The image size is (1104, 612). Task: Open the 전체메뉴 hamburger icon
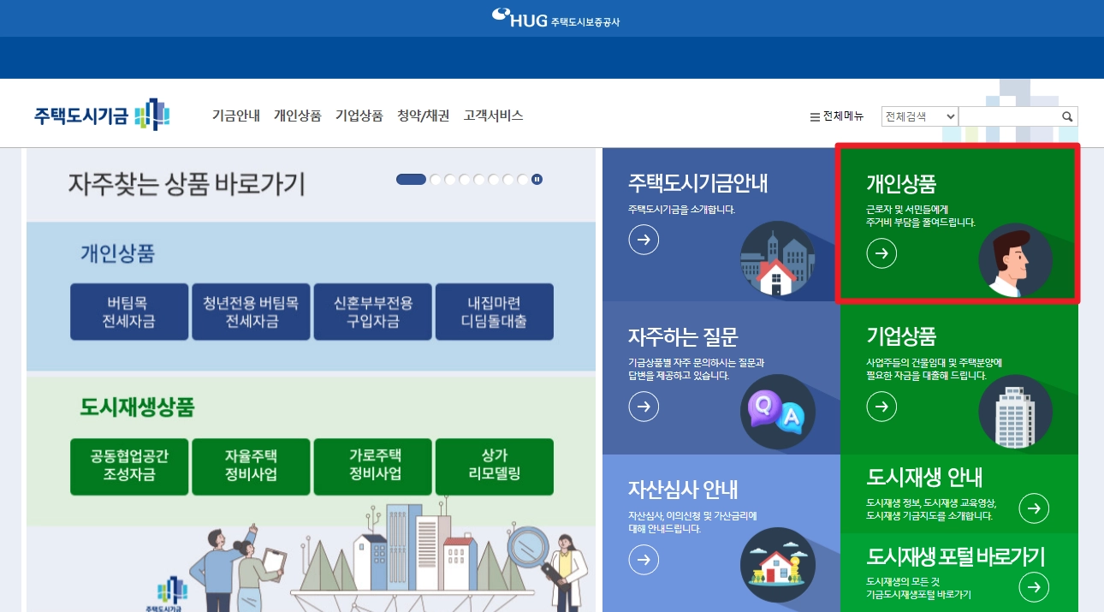(813, 116)
